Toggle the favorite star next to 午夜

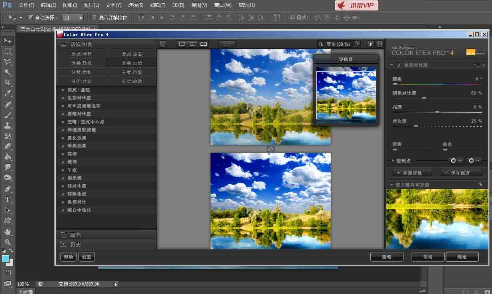[x=63, y=170]
